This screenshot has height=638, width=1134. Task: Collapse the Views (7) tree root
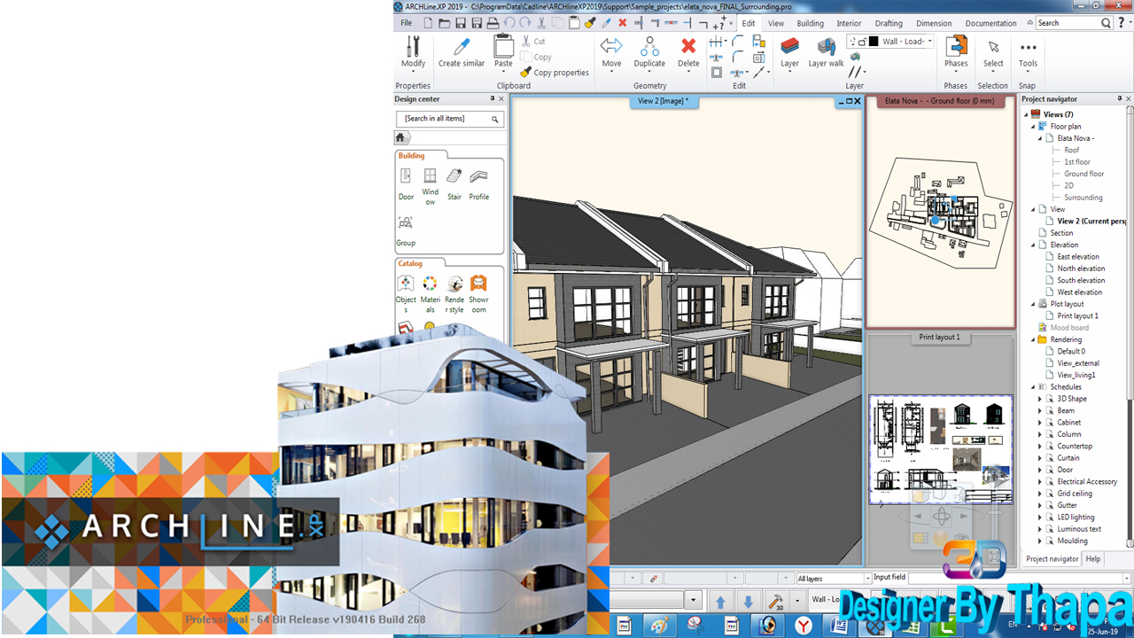1026,114
